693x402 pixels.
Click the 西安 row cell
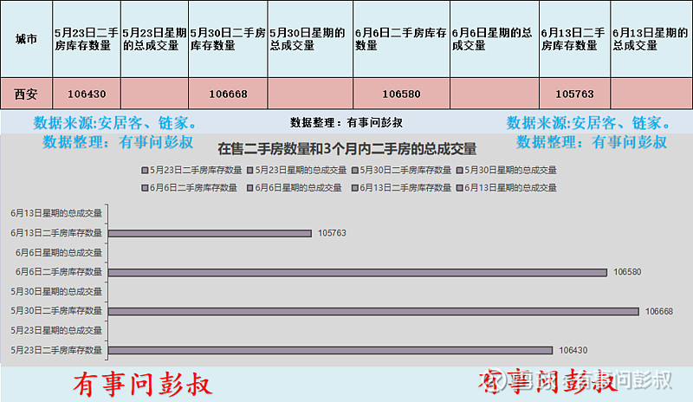pos(27,94)
